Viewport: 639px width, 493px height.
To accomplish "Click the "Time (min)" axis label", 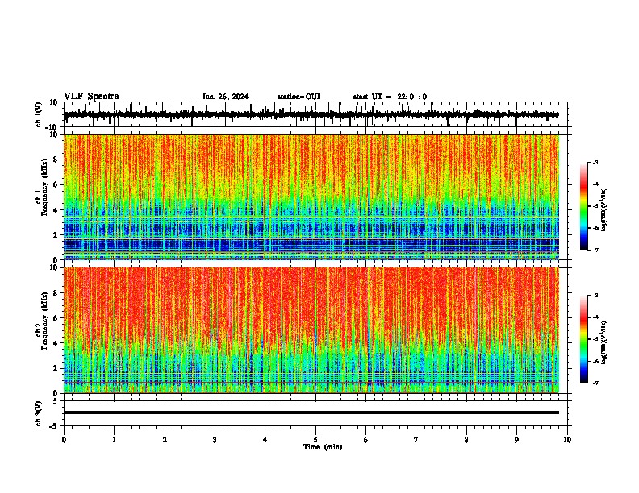I will [323, 447].
